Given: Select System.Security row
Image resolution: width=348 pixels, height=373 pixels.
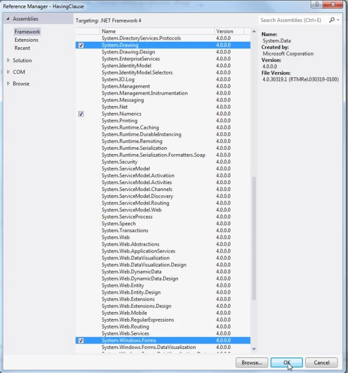Looking at the screenshot, I should click(x=163, y=162).
